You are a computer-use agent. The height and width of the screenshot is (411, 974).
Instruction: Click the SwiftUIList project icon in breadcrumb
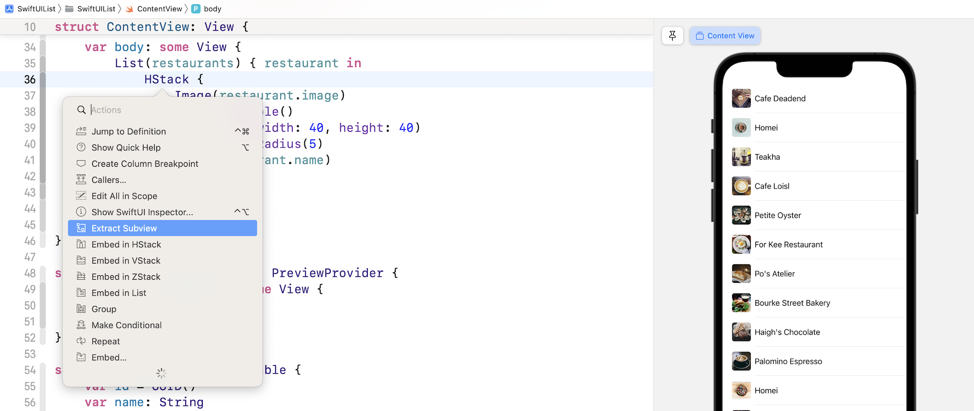tap(9, 9)
